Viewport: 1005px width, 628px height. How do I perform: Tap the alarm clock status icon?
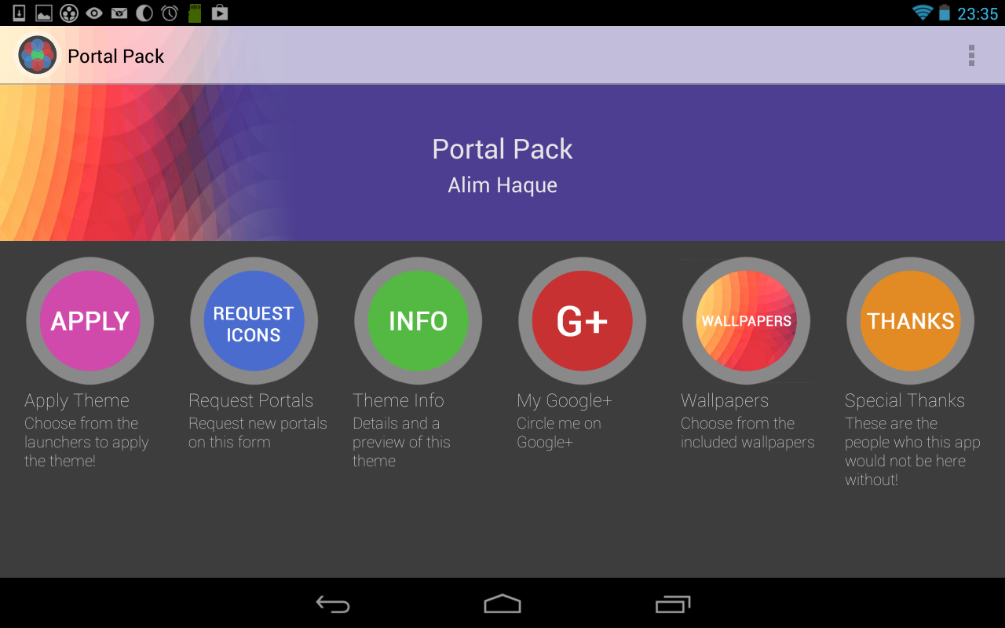tap(170, 13)
